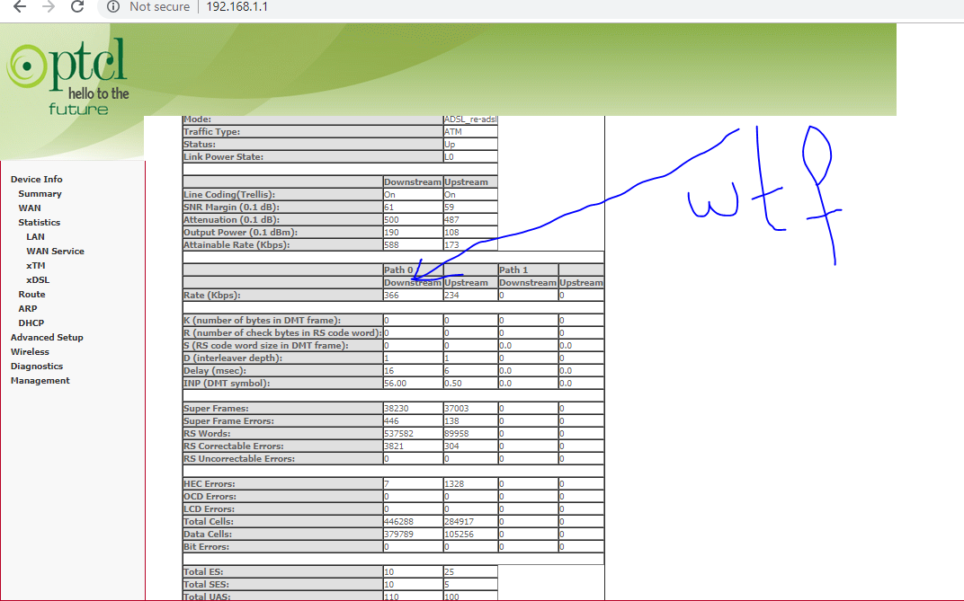Select the 192.168.1.1 address bar

237,7
